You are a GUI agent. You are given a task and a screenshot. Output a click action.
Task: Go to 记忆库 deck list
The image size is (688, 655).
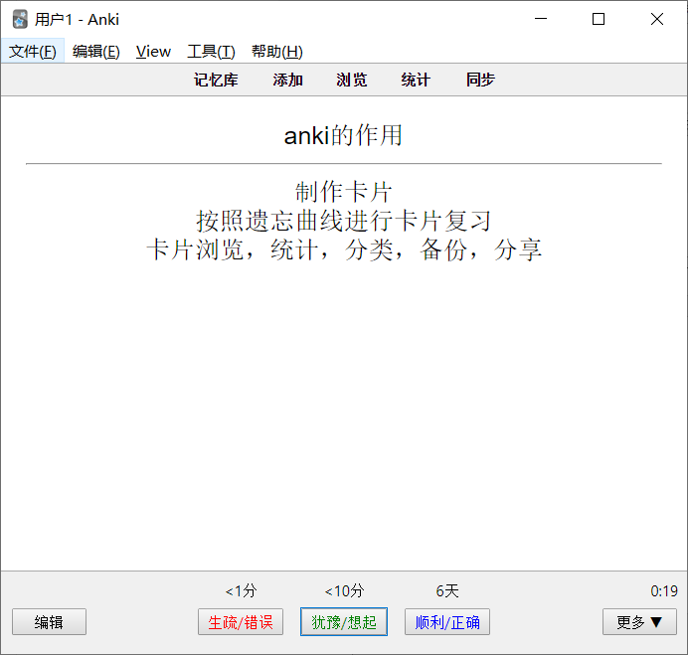[x=216, y=80]
